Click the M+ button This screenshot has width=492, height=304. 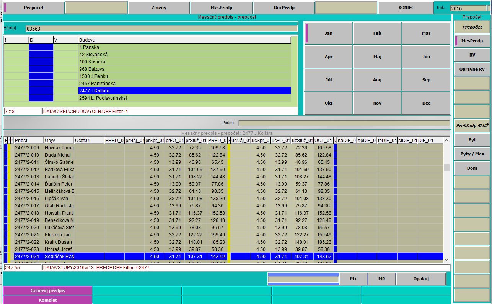coord(354,279)
